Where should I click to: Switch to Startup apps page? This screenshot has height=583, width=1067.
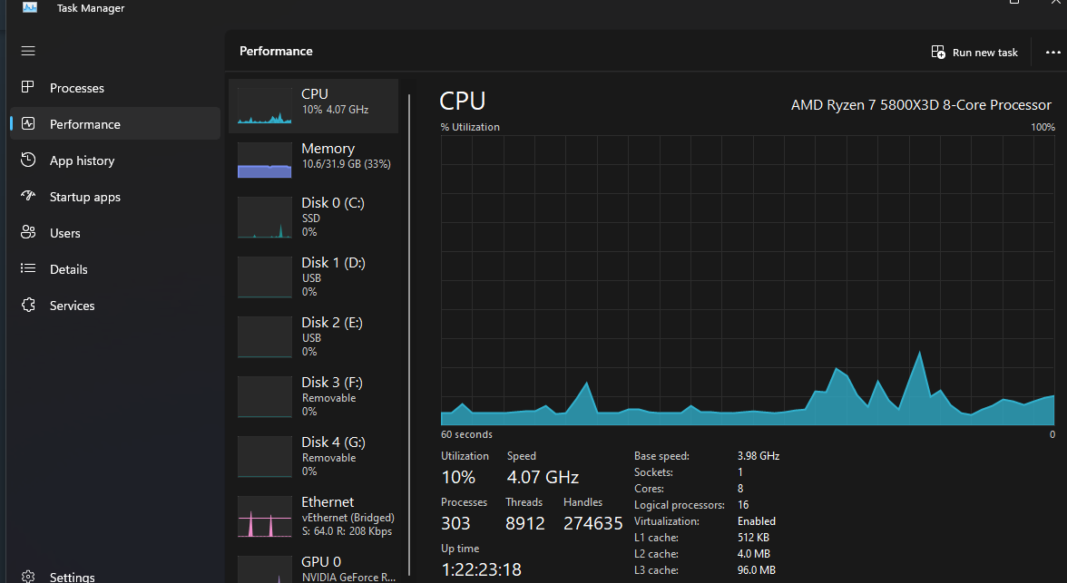tap(115, 197)
